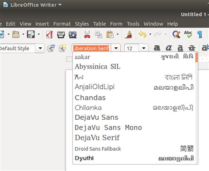Choose Ani font in list
Image resolution: width=209 pixels, height=171 pixels.
(x=134, y=77)
